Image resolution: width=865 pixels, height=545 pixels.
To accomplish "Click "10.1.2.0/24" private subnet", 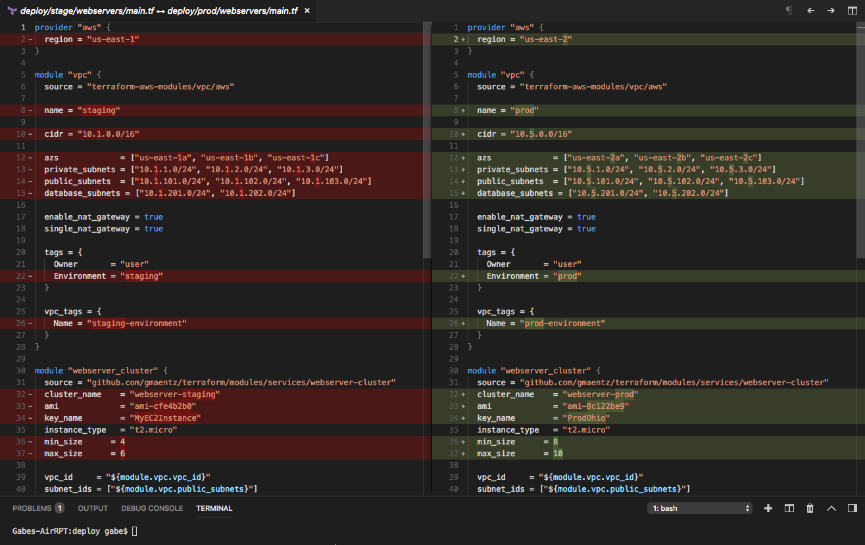I will pyautogui.click(x=237, y=170).
